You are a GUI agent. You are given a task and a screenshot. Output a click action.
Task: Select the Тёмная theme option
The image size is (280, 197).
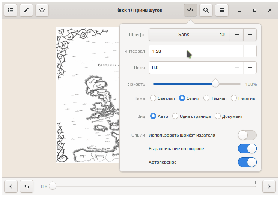click(206, 98)
